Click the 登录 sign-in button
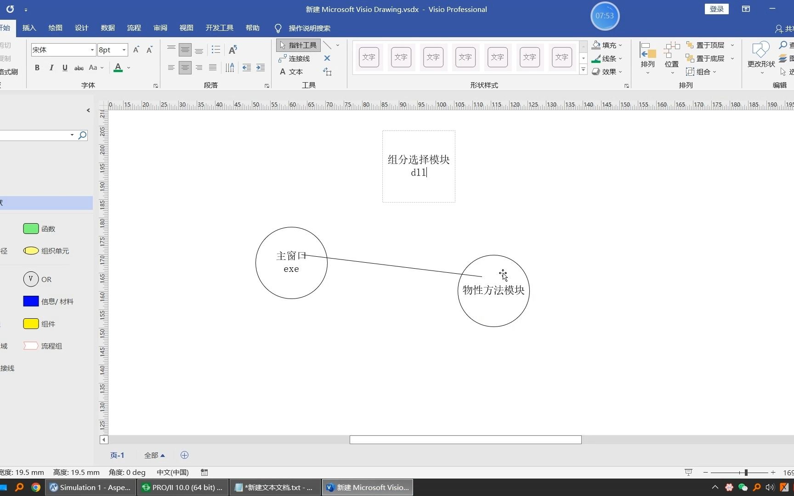The height and width of the screenshot is (496, 794). (716, 9)
